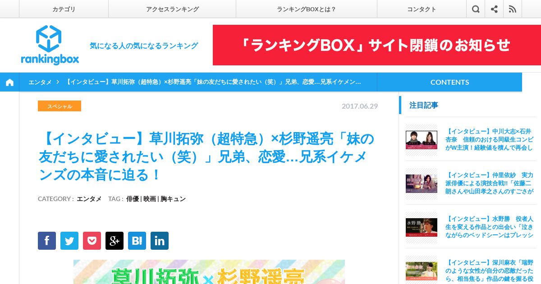
Task: Click 仲里依紗 article thumbnail
Action: pos(422,183)
